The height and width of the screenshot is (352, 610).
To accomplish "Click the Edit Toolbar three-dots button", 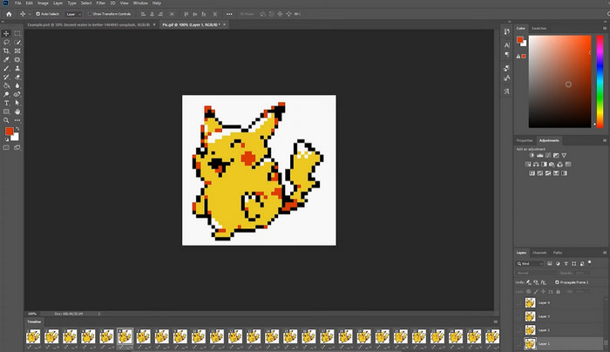I will click(x=17, y=120).
